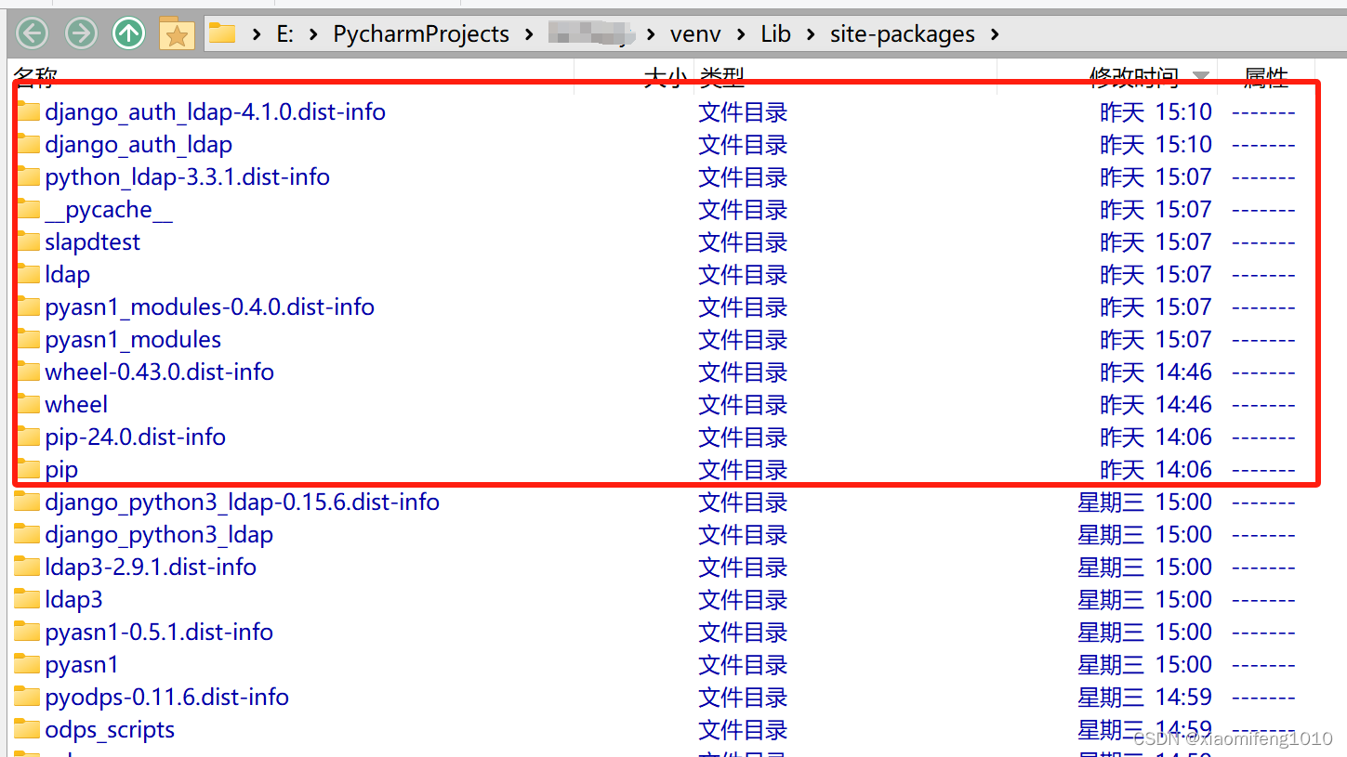Click folder icon of pyasn1_modules
Screen dimensions: 1347x757
click(x=28, y=339)
